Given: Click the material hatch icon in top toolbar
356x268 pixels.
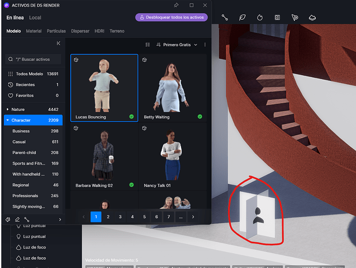Looking at the screenshot, I should point(277,18).
